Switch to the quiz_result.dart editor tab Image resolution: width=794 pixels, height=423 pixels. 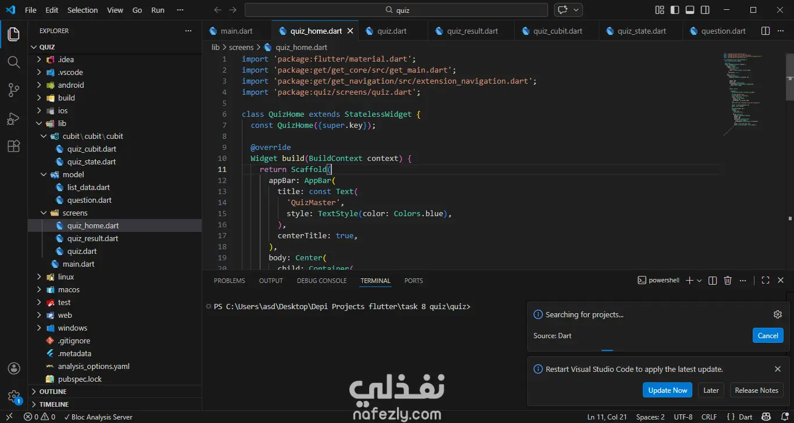click(x=473, y=31)
